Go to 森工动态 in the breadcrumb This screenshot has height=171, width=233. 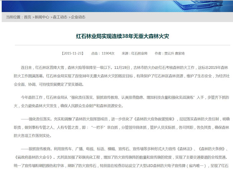(60, 17)
